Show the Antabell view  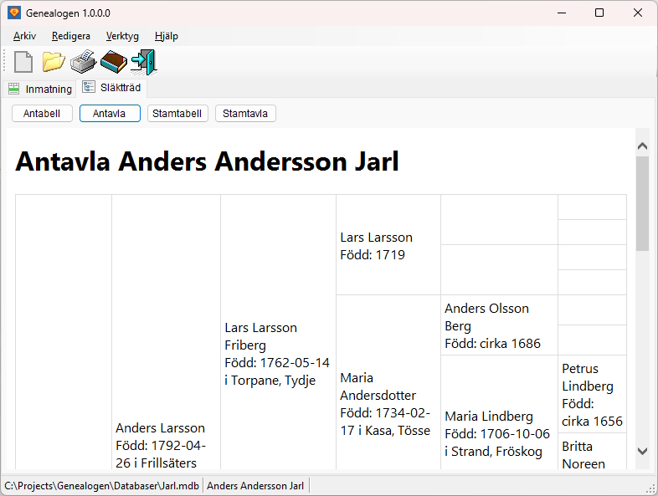(x=42, y=114)
